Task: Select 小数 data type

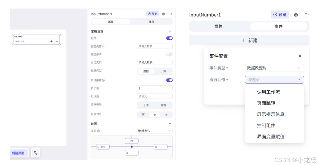Action: [x=163, y=71]
